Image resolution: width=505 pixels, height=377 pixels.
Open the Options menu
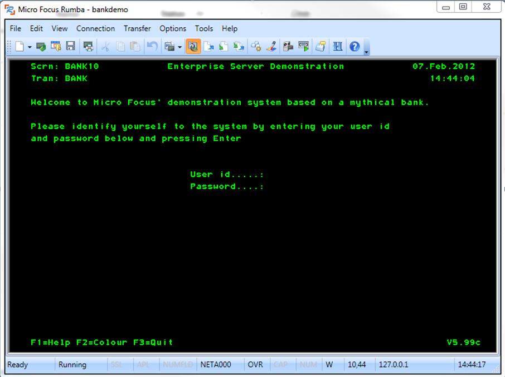click(x=173, y=28)
